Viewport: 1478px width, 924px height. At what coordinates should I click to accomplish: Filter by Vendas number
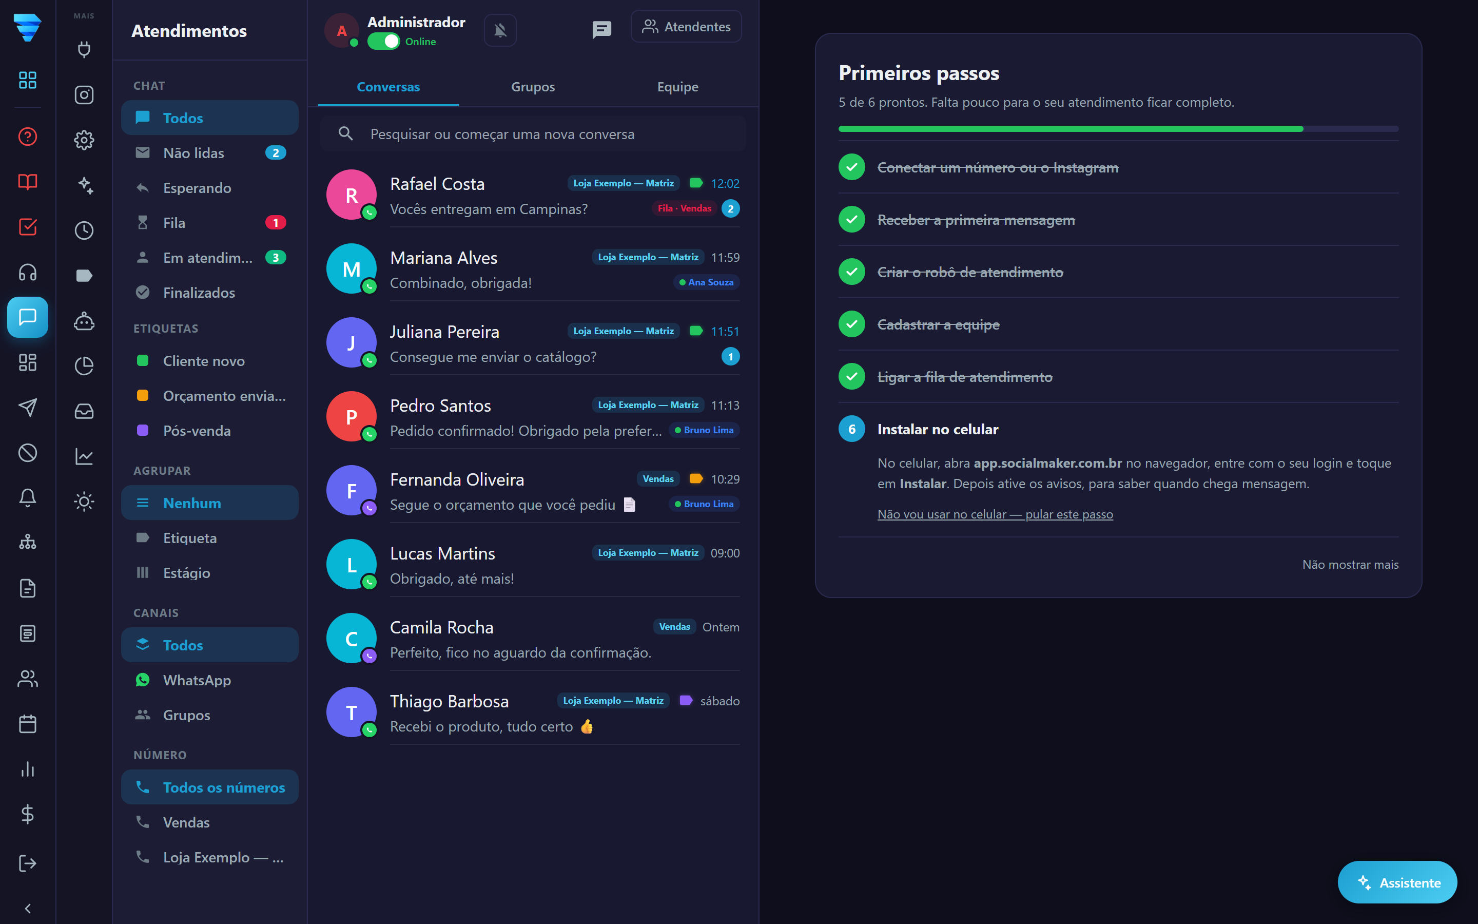pyautogui.click(x=209, y=822)
